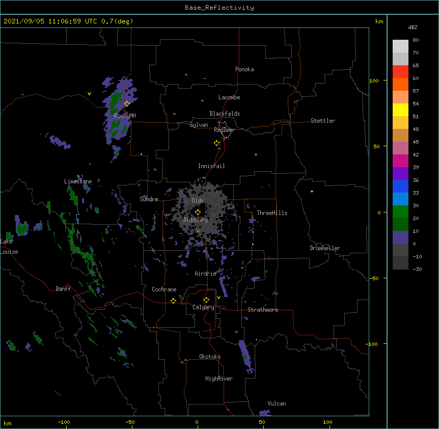Click the -30 value on dBZ legend

coord(417,269)
